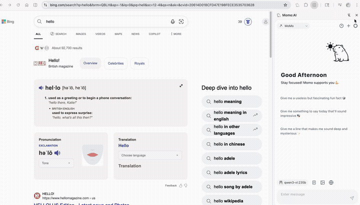This screenshot has height=205, width=360.
Task: Click the browser forward arrow
Action: tap(9, 5)
